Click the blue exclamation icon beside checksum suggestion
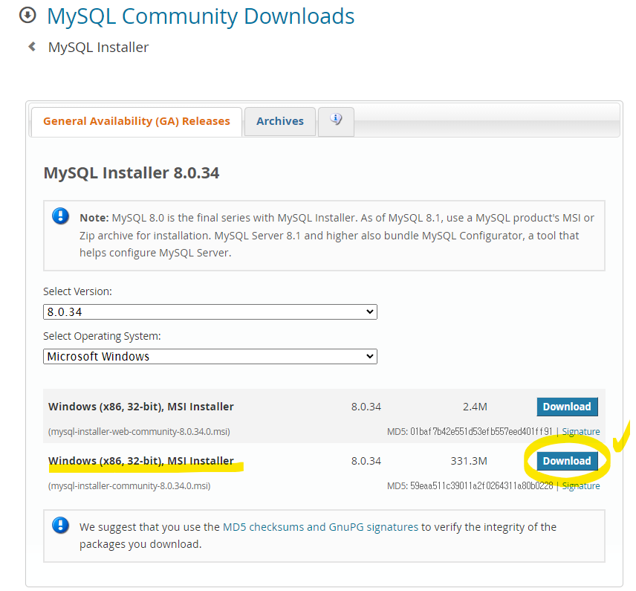Image resolution: width=636 pixels, height=591 pixels. (x=60, y=526)
